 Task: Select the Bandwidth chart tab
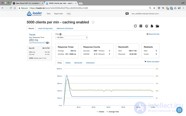[x=78, y=63]
